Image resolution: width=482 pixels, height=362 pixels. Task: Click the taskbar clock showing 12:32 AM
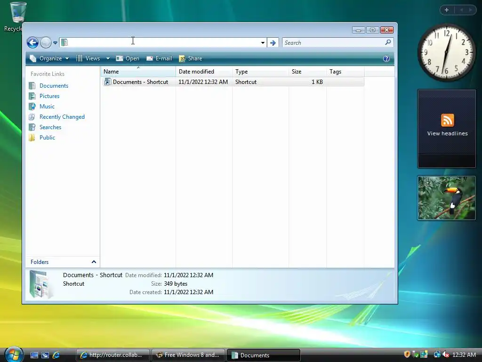click(464, 354)
